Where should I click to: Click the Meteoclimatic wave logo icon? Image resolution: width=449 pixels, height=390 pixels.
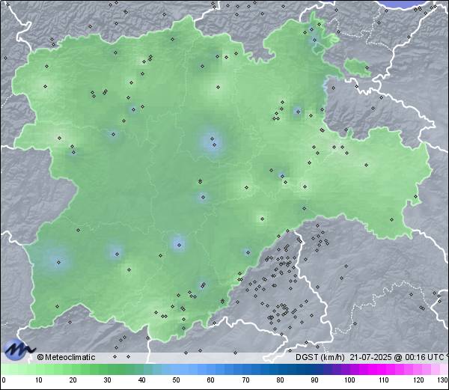point(19,350)
